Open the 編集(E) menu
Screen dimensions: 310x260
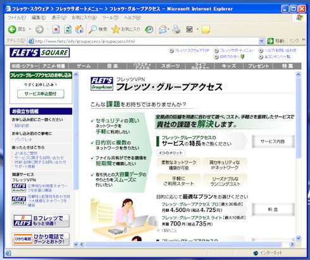tap(39, 18)
